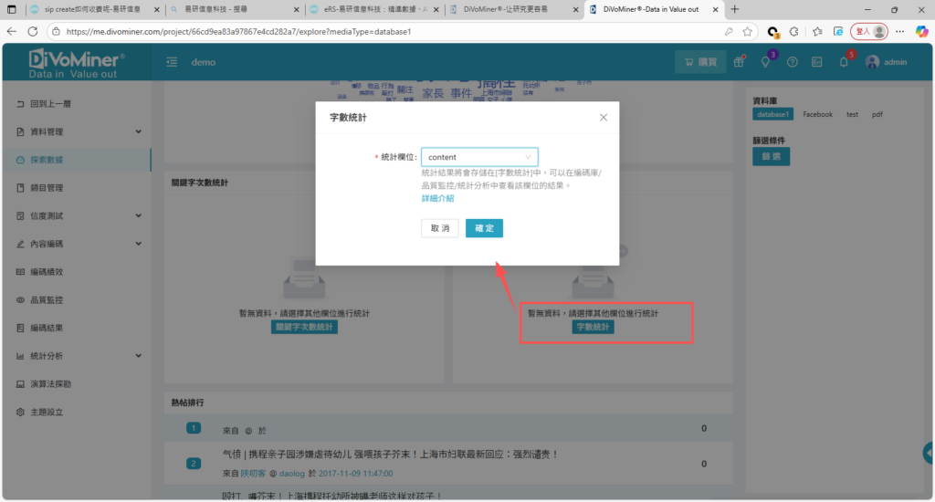
Task: Open the notifications bell icon
Action: [x=844, y=62]
